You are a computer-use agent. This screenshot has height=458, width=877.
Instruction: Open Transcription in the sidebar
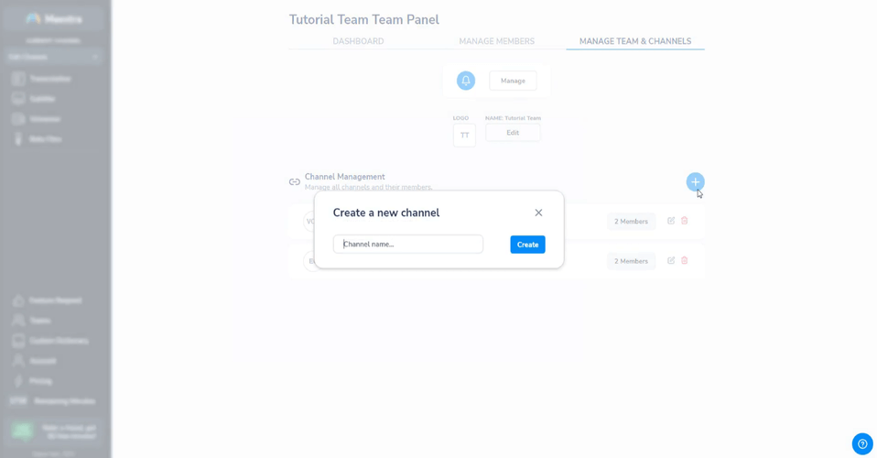[x=42, y=79]
